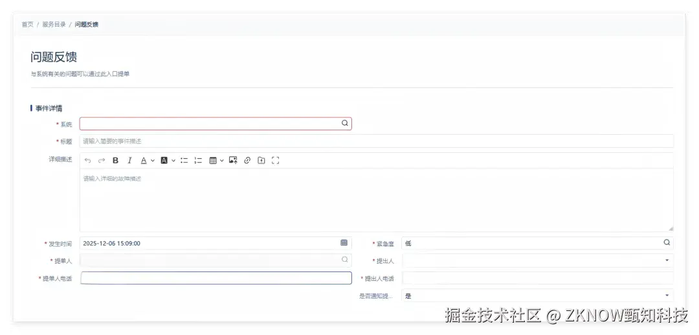Click the redo icon in editor toolbar
This screenshot has width=699, height=335.
pos(102,161)
